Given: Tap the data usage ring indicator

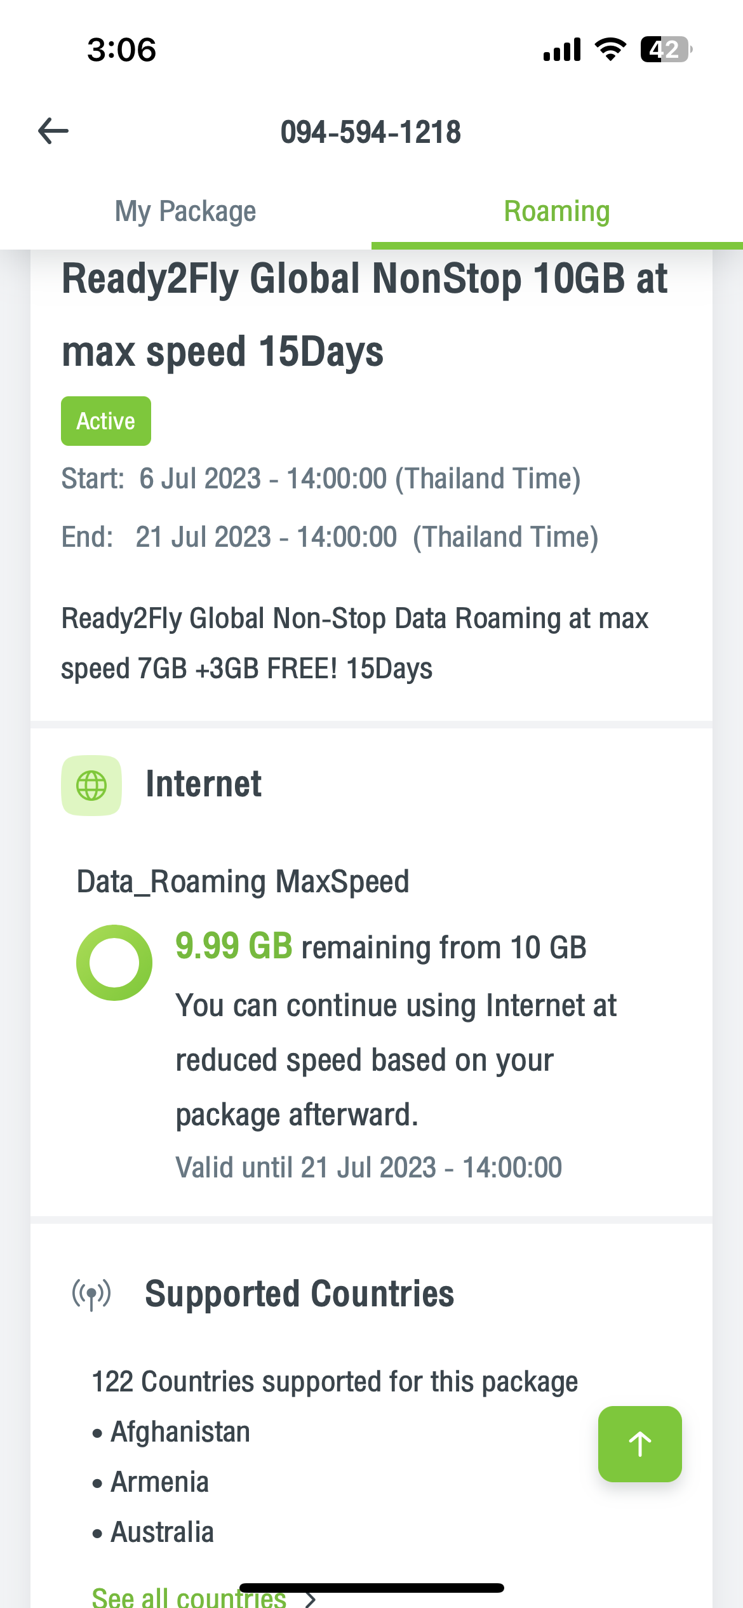Looking at the screenshot, I should [x=114, y=963].
